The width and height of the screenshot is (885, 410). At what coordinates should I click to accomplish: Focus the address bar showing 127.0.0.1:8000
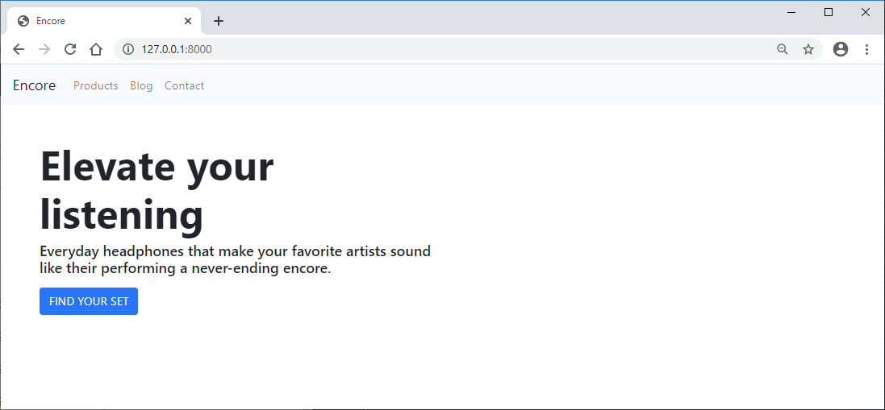coord(446,50)
